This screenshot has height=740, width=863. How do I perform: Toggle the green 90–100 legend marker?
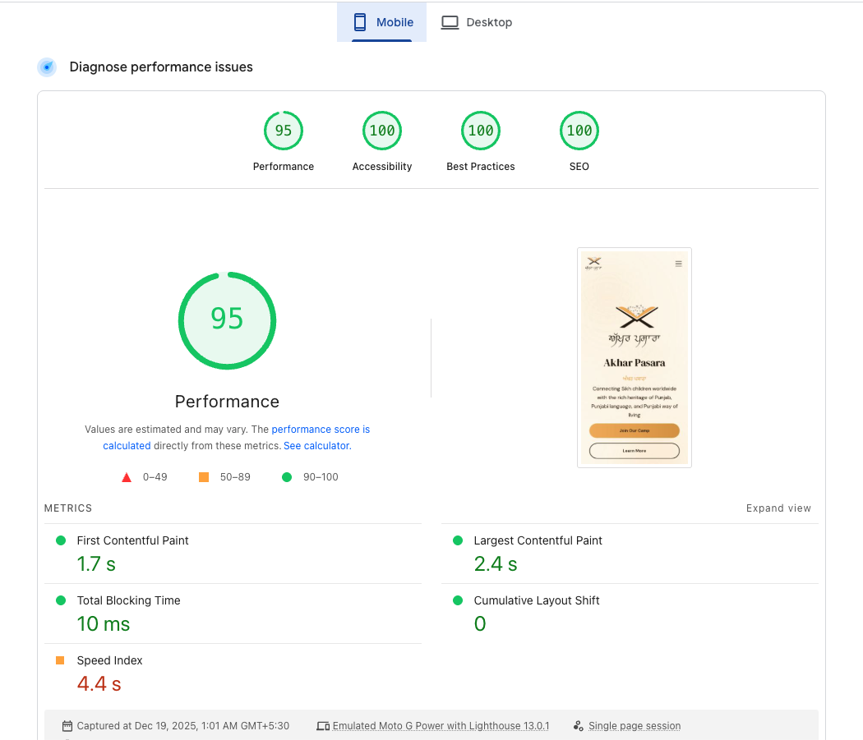point(286,476)
